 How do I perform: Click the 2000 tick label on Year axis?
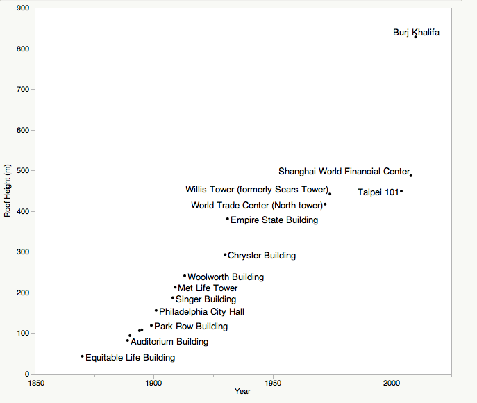click(392, 384)
